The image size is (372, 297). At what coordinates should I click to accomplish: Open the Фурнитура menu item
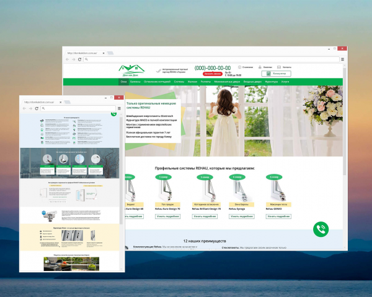(272, 82)
